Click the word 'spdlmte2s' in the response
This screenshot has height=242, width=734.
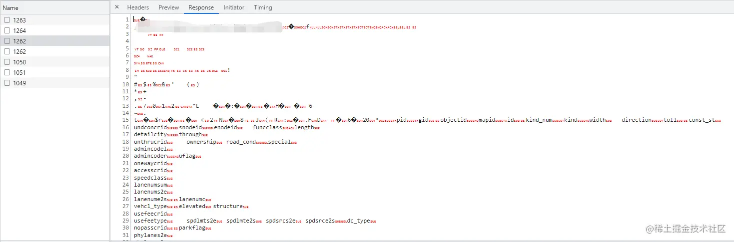pos(241,221)
